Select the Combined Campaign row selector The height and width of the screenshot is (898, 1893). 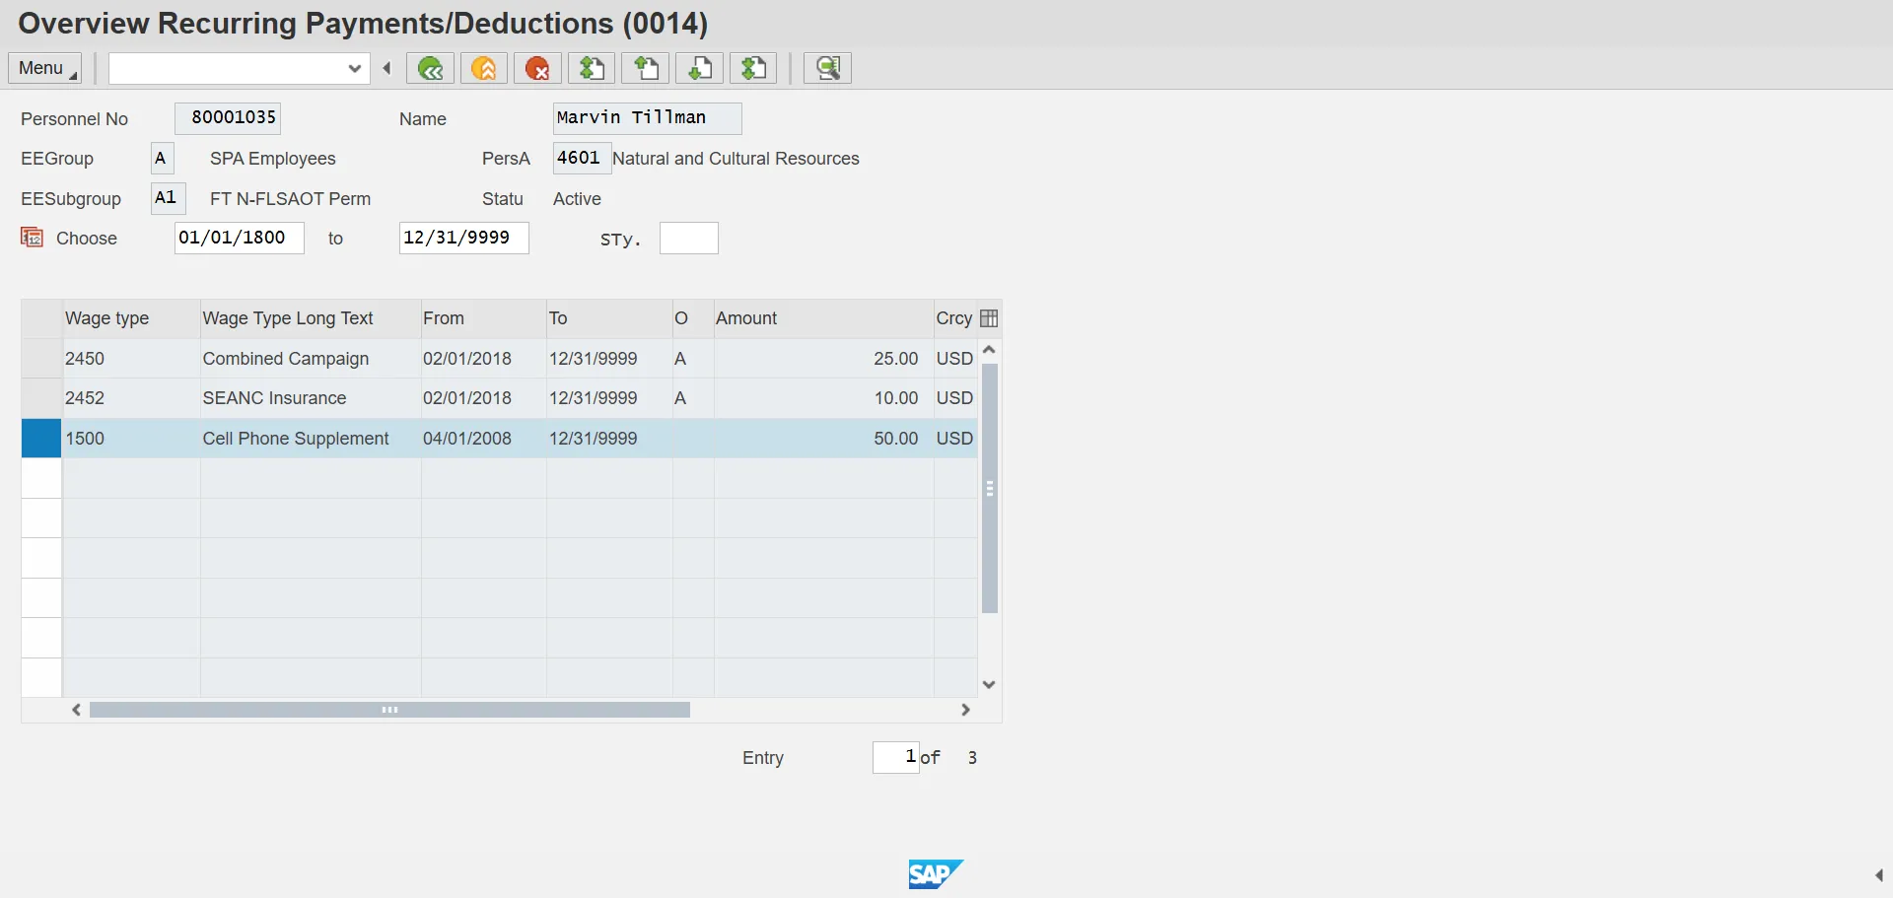pyautogui.click(x=41, y=359)
